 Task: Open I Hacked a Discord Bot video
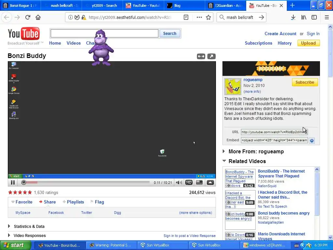pos(283,195)
